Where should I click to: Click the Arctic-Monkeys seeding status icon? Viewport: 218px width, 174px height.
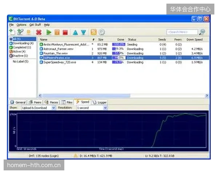point(41,44)
